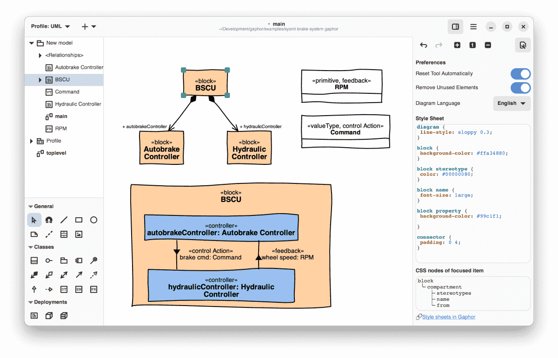Viewport: 558px width, 358px height.
Task: Select the Command valueType block on canvas
Action: (x=345, y=131)
